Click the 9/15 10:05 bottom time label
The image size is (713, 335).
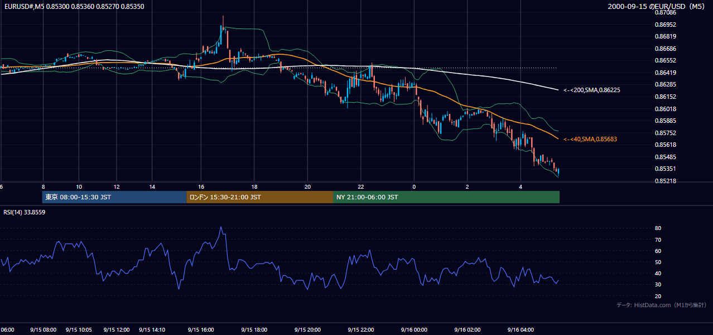pos(79,330)
